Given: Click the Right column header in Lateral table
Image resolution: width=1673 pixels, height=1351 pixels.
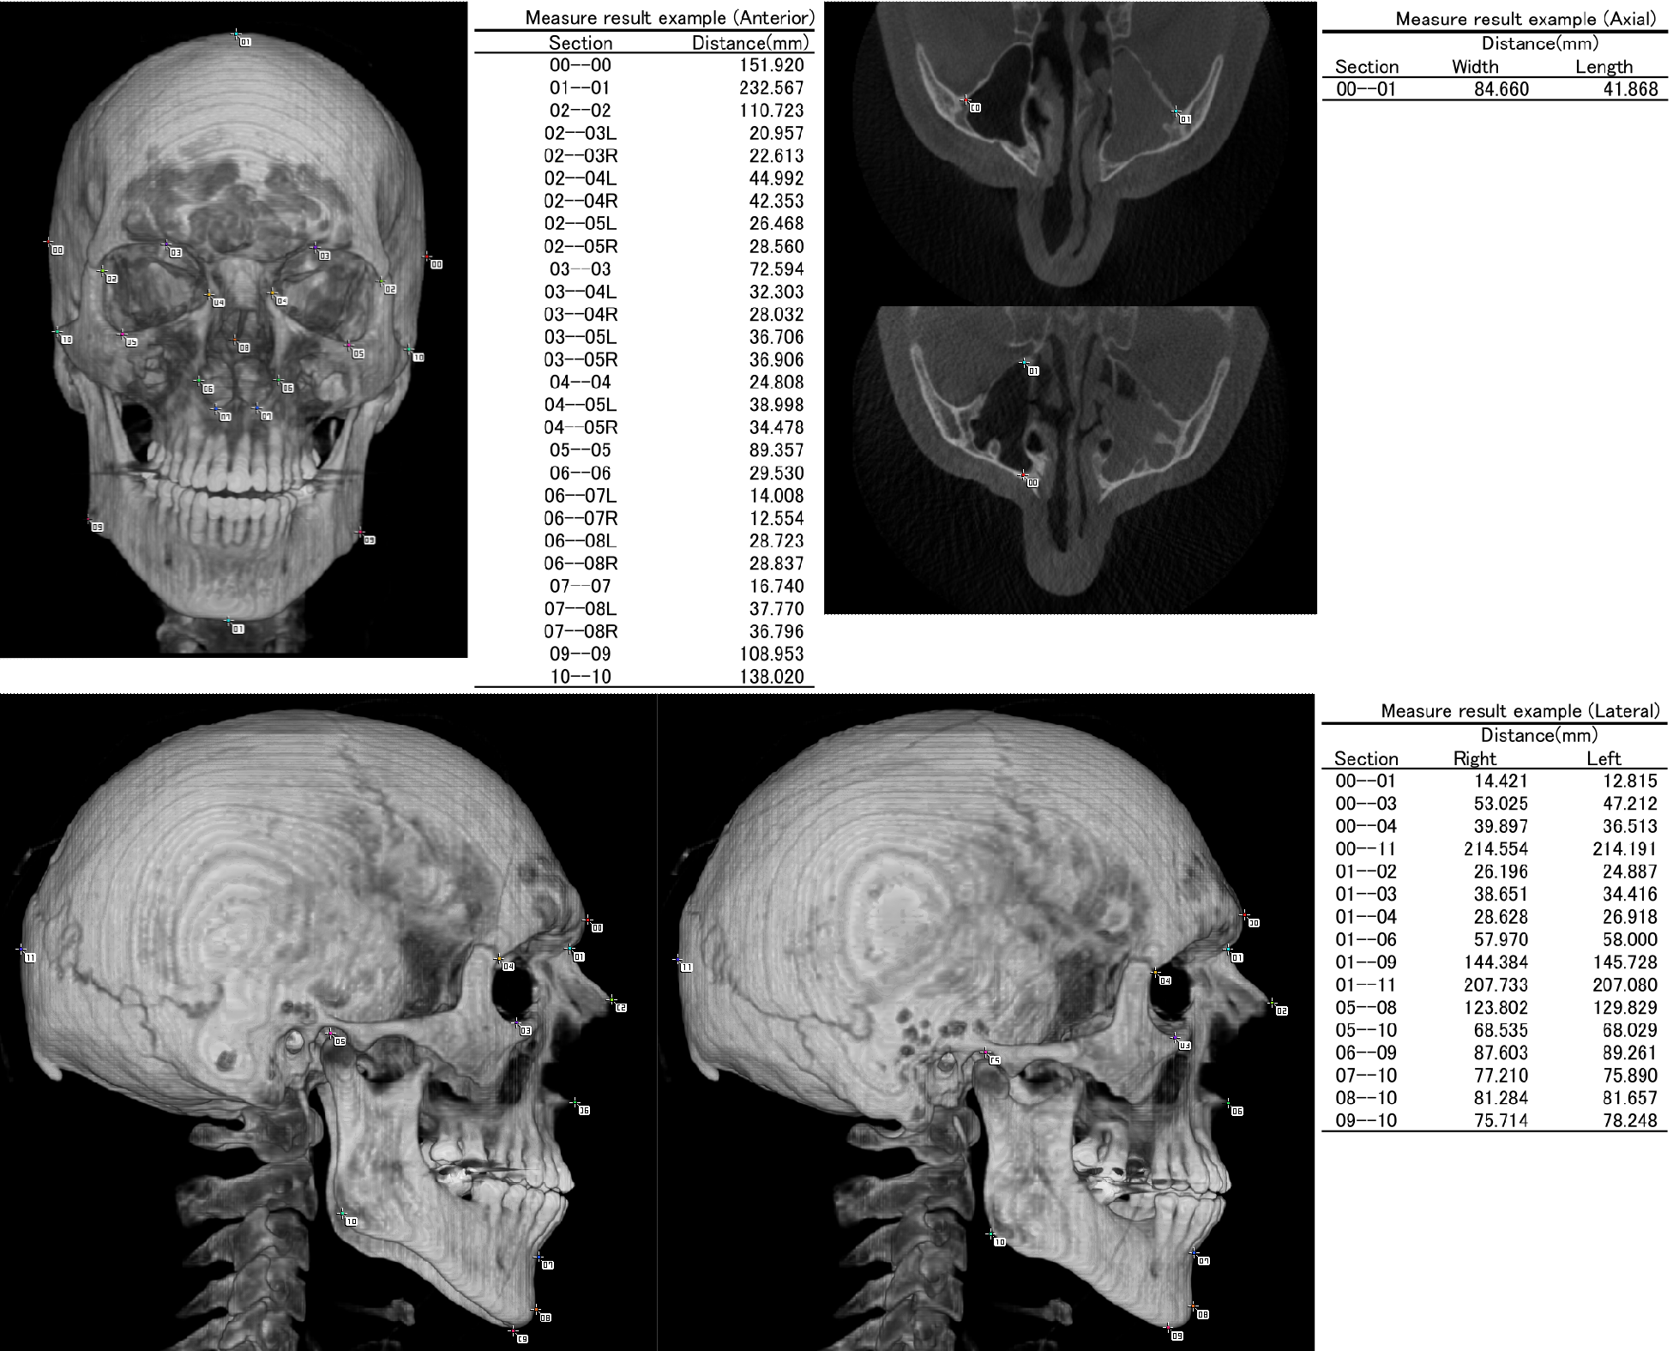Looking at the screenshot, I should 1474,758.
